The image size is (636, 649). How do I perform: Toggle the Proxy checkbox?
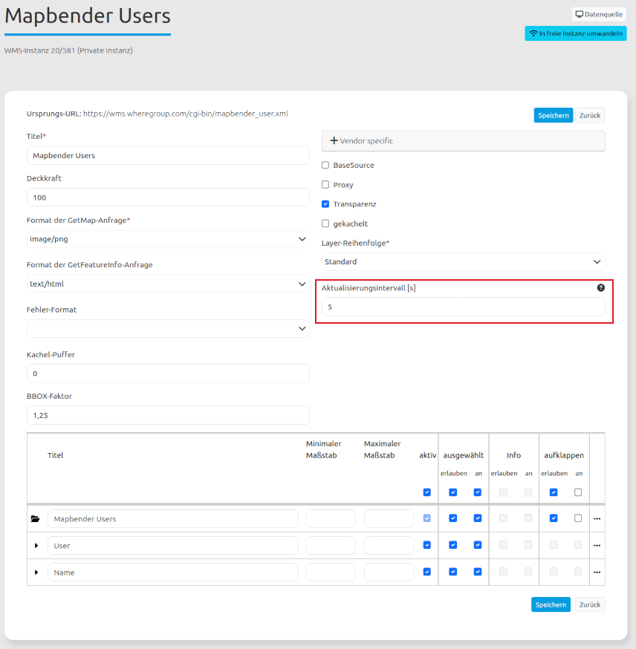point(325,185)
